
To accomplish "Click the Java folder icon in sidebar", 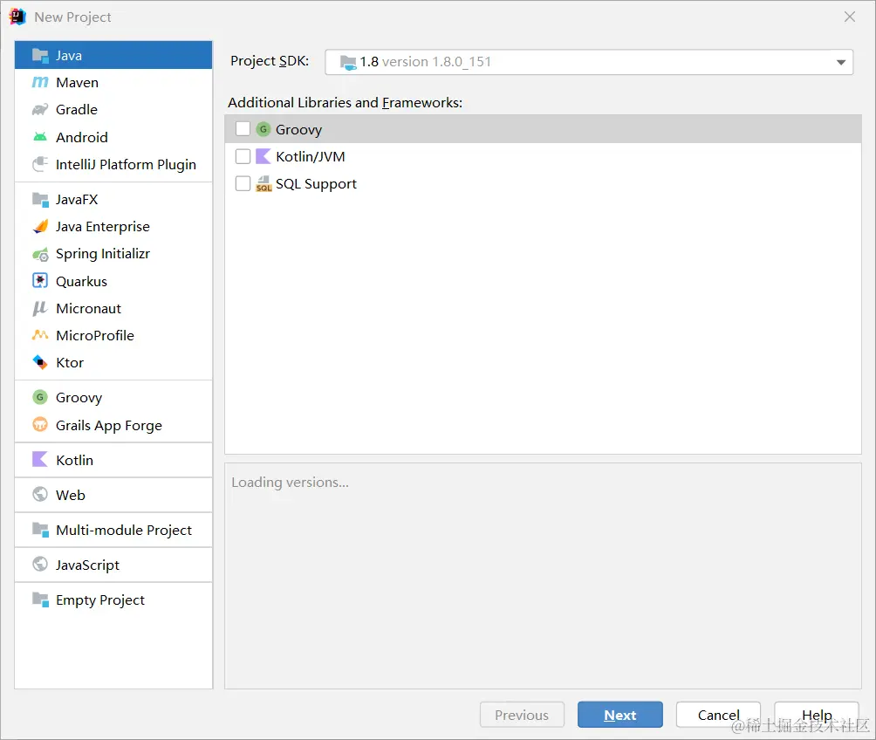I will [x=40, y=55].
